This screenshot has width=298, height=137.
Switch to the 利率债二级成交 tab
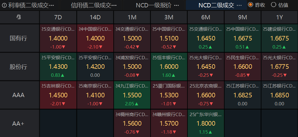(x=28, y=5)
